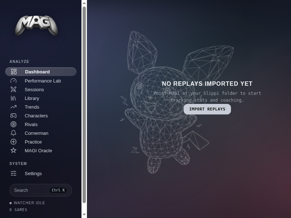Click the Characters gamepad icon
The width and height of the screenshot is (291, 218).
click(13, 116)
